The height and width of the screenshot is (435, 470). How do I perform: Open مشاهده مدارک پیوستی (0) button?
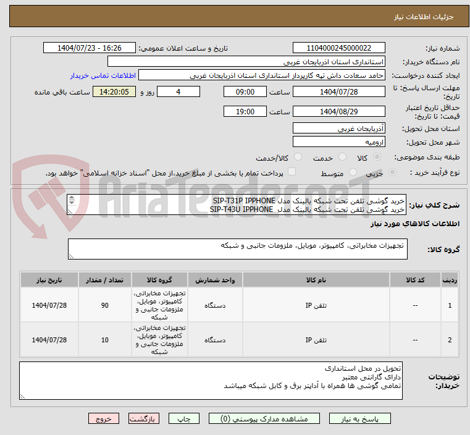(x=264, y=418)
